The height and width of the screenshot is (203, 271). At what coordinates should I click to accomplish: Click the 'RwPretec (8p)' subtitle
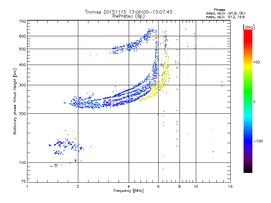128,16
